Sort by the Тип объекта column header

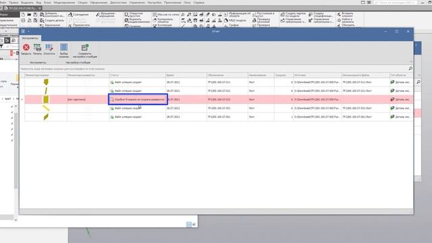point(401,75)
